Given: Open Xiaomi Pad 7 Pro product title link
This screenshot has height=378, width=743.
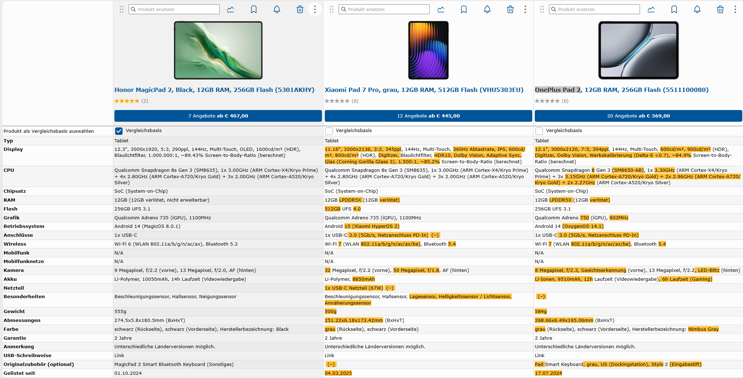Looking at the screenshot, I should tap(424, 90).
